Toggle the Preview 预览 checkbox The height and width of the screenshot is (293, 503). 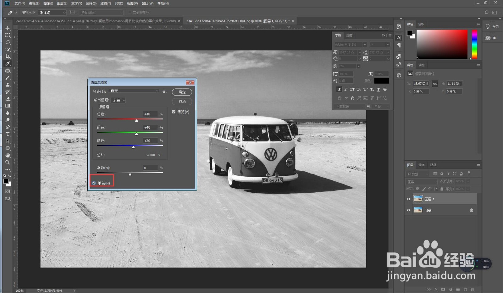[x=174, y=112]
